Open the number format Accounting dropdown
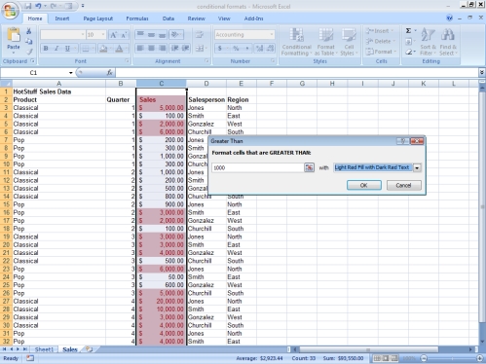 [x=272, y=35]
